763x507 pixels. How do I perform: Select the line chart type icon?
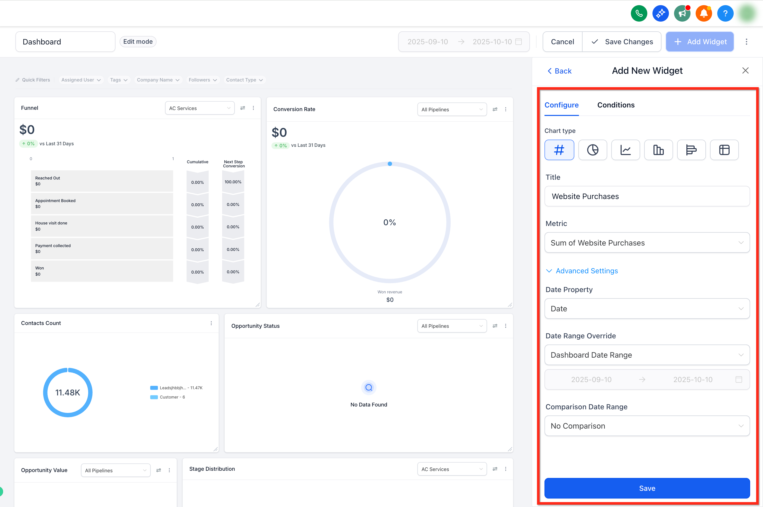coord(625,150)
